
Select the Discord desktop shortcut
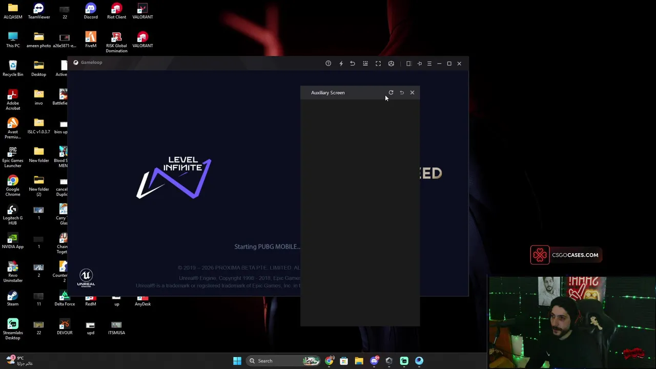click(x=91, y=11)
